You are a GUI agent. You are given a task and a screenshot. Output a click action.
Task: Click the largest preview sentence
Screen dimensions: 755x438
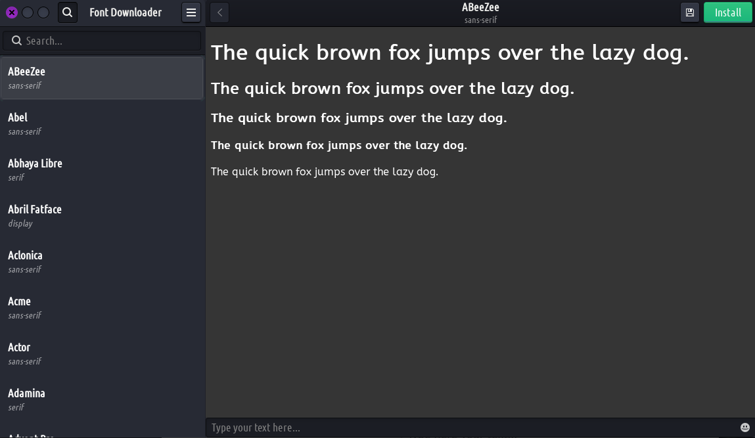[449, 53]
